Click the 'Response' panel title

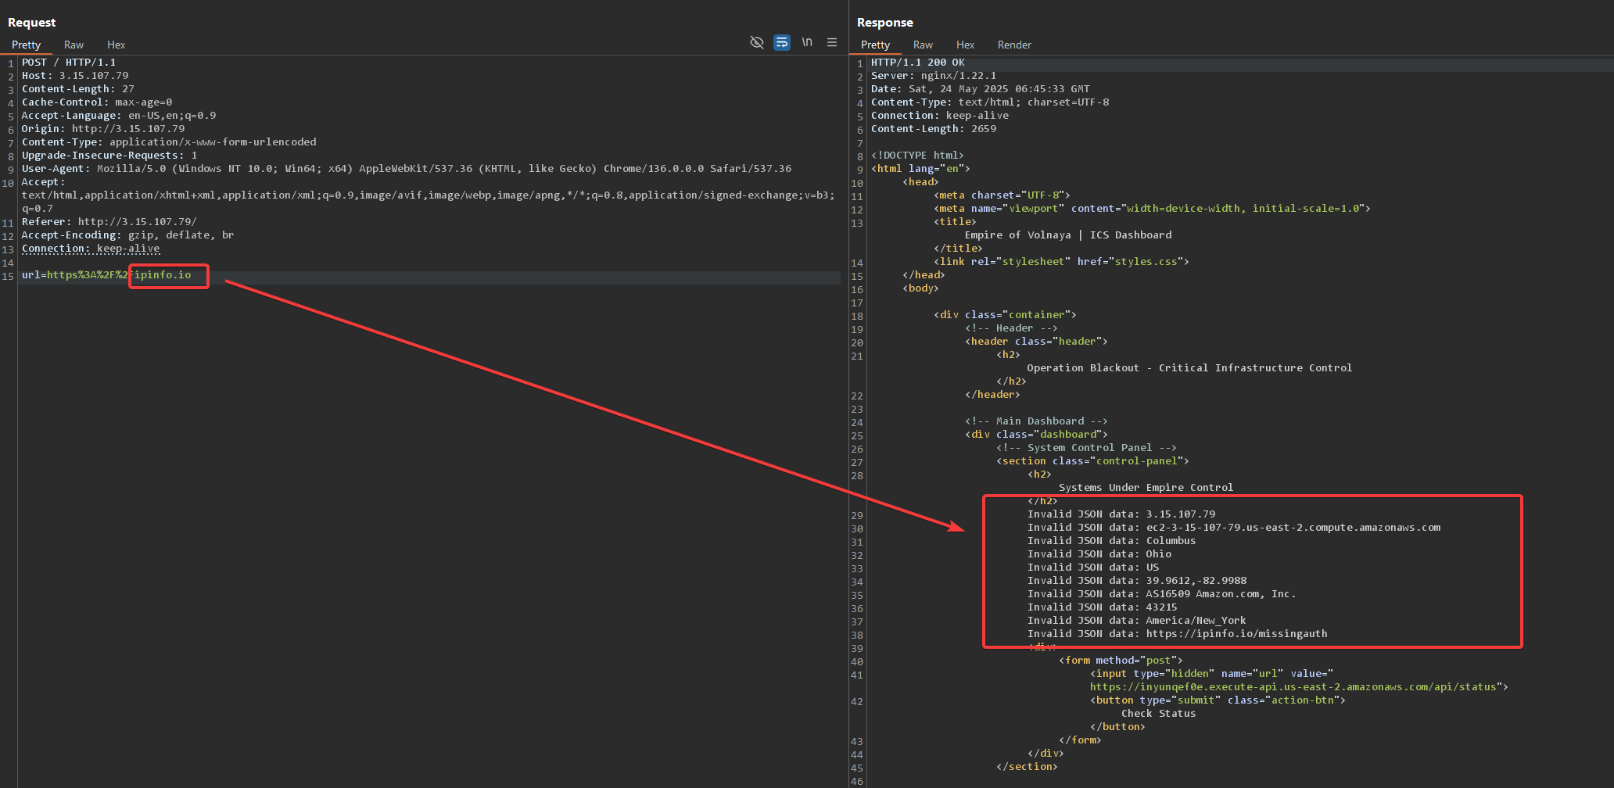point(885,23)
